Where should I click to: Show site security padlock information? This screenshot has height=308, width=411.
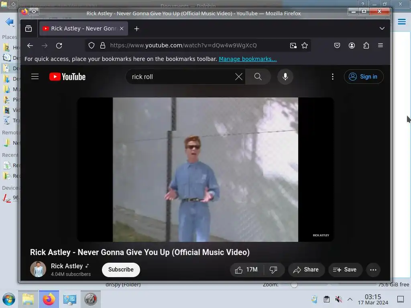click(x=103, y=46)
